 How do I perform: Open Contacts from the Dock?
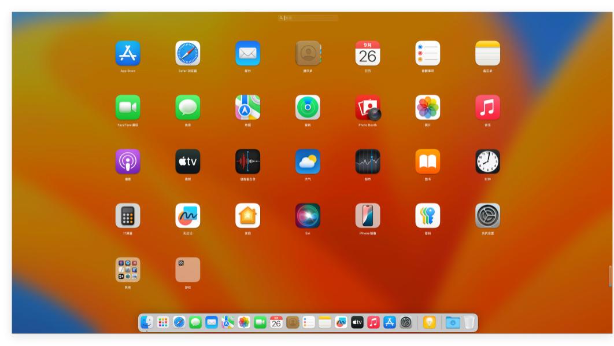click(293, 322)
